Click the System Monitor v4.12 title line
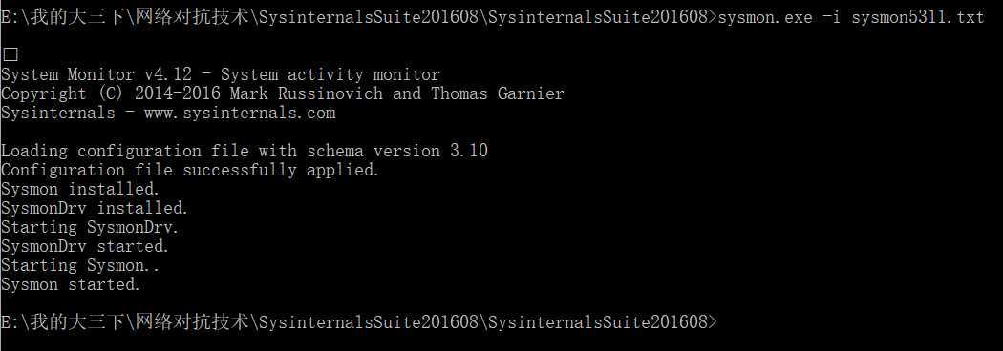The image size is (1003, 351). (221, 74)
